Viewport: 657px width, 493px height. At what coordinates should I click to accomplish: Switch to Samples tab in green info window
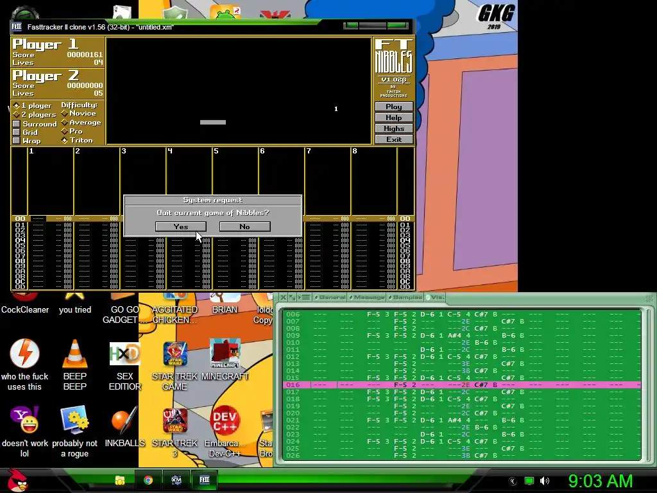pos(405,297)
